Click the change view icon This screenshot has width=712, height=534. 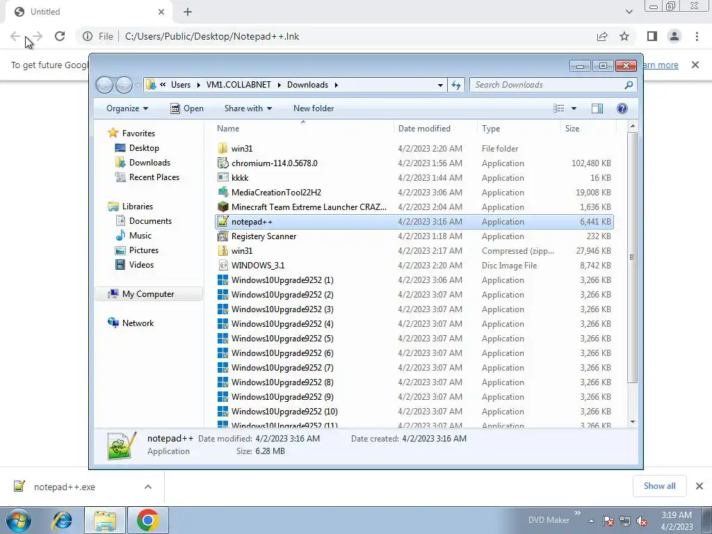coord(559,108)
